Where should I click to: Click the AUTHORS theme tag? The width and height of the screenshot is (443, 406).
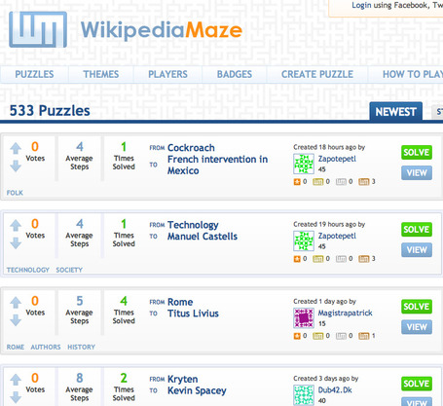pyautogui.click(x=46, y=347)
